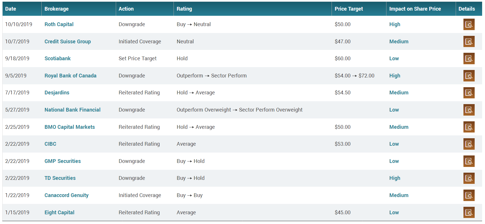Click the Medium impact link for Desjardins
Viewport: 485px width, 224px height.
click(399, 93)
